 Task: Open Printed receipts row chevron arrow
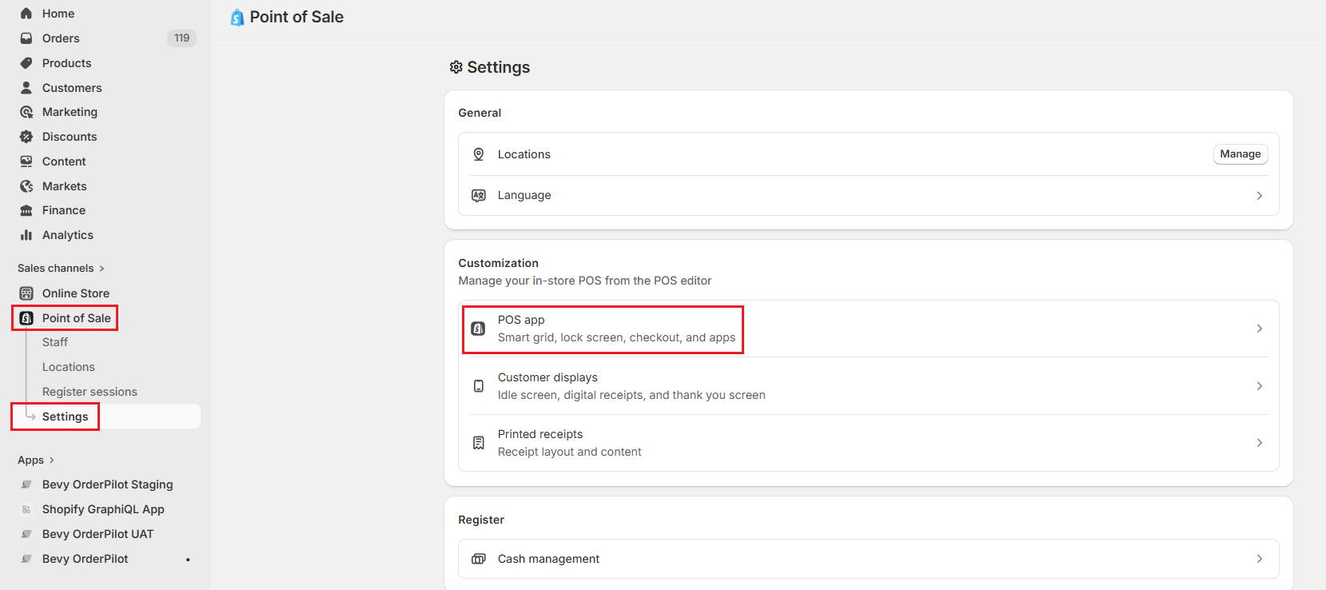(x=1260, y=443)
